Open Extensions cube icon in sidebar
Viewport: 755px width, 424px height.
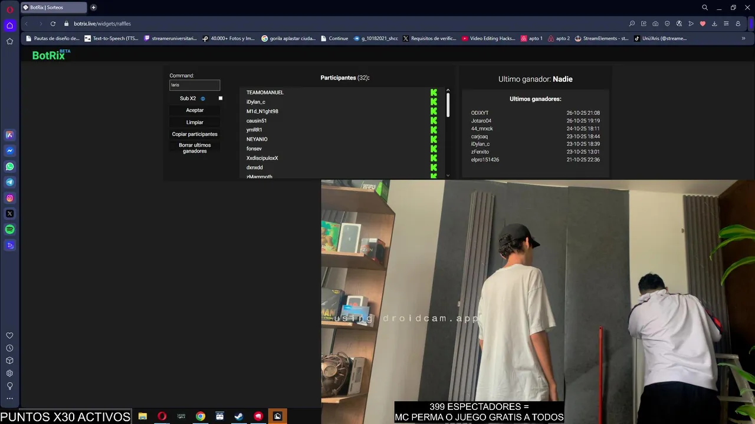9,360
